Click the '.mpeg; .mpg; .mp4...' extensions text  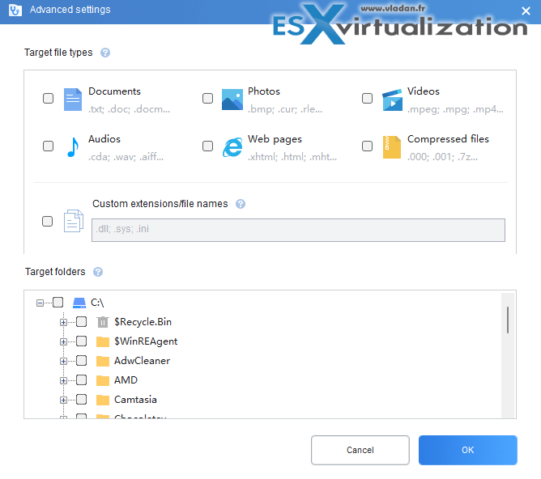click(x=455, y=109)
